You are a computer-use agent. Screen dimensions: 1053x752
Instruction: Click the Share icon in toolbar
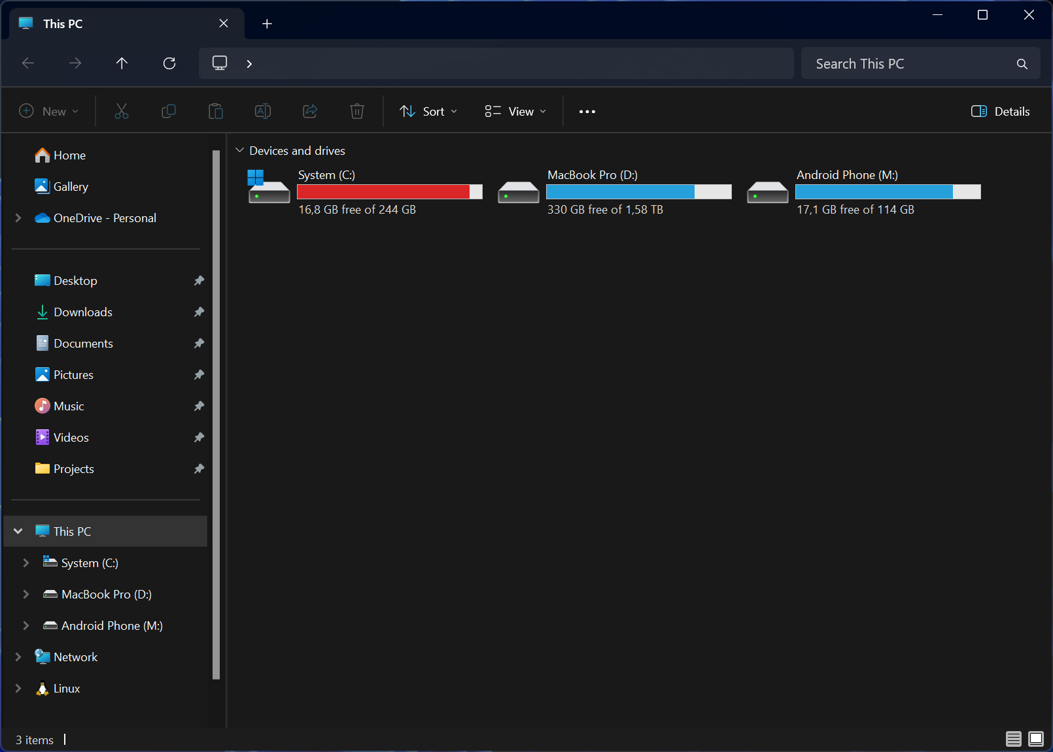tap(310, 111)
